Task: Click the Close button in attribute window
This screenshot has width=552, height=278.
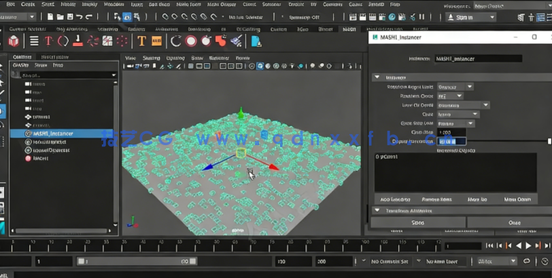Action: pyautogui.click(x=514, y=222)
